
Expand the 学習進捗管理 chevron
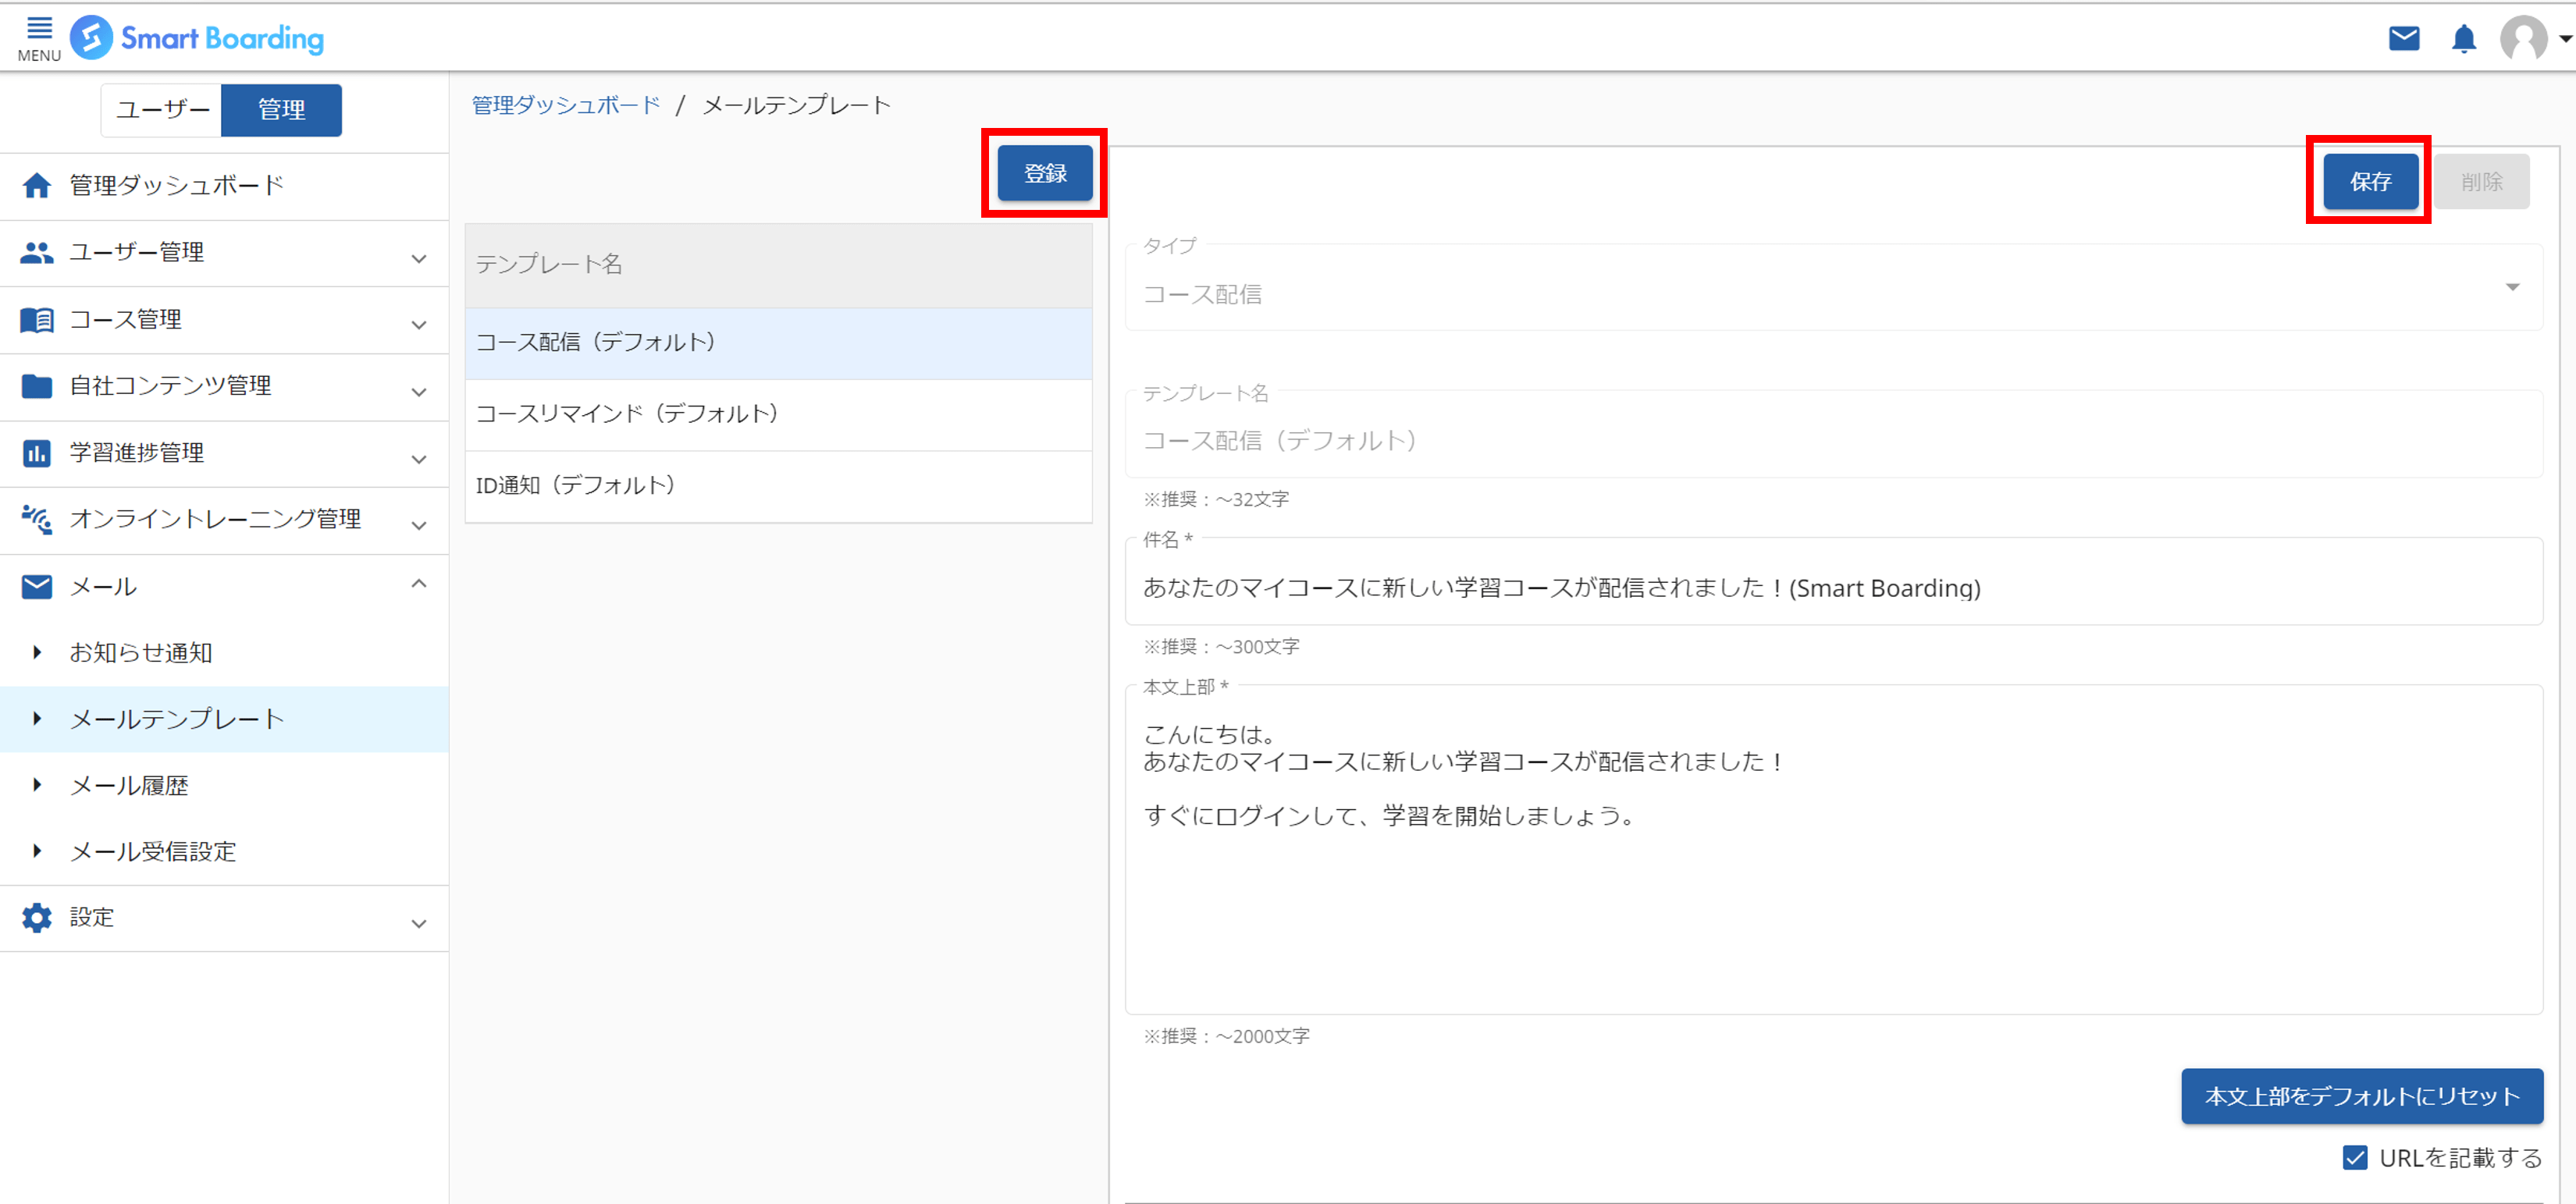click(419, 459)
